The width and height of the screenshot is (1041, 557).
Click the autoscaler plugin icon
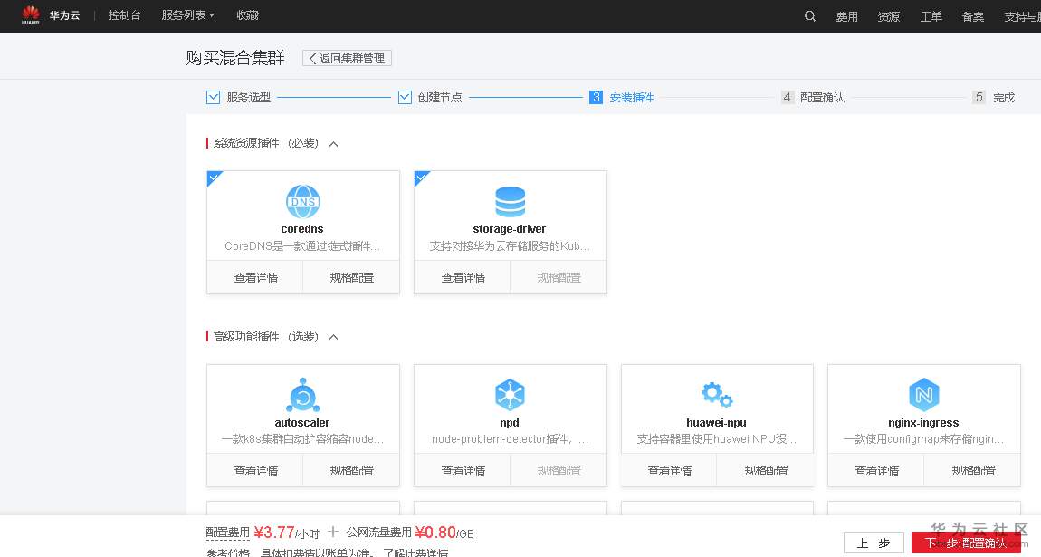tap(302, 395)
